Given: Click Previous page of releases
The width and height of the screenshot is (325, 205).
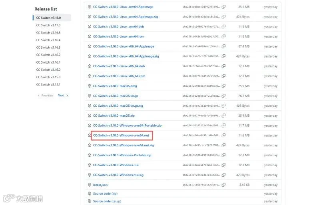Looking at the screenshot, I should 46,96.
